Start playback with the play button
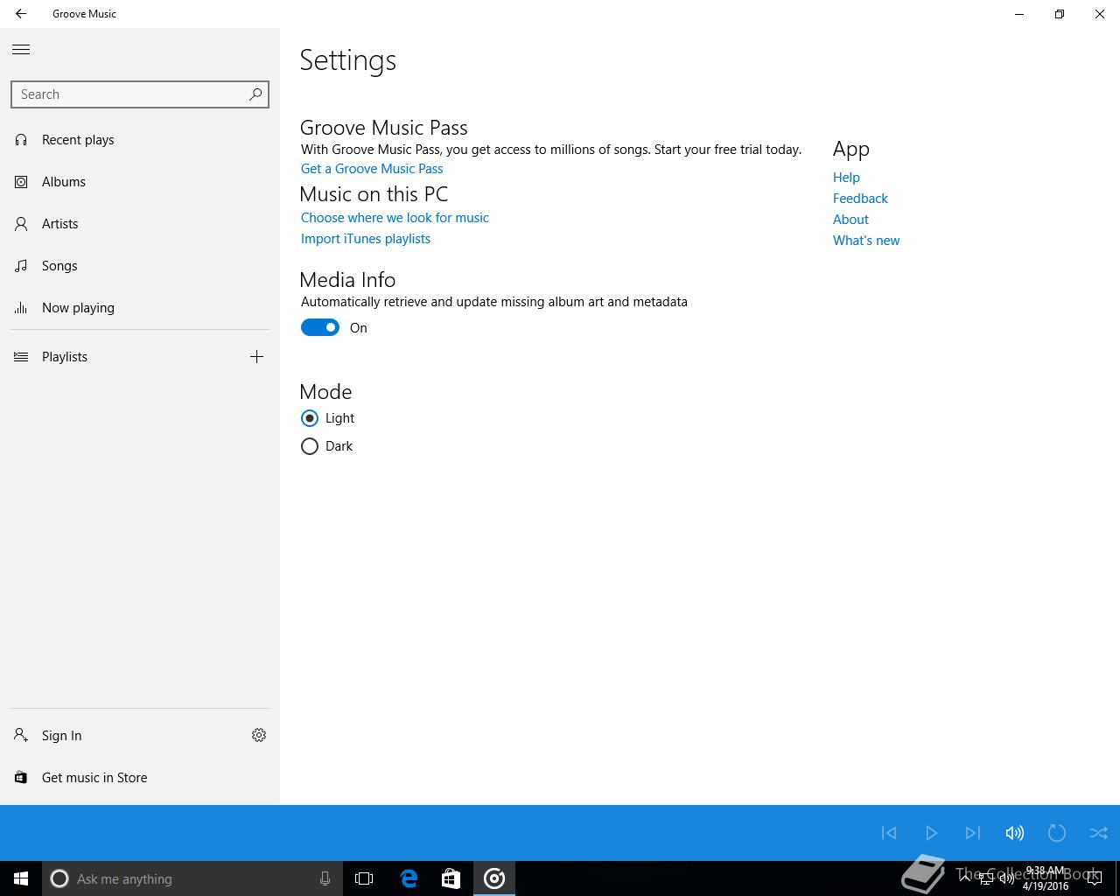This screenshot has width=1120, height=896. click(x=931, y=833)
